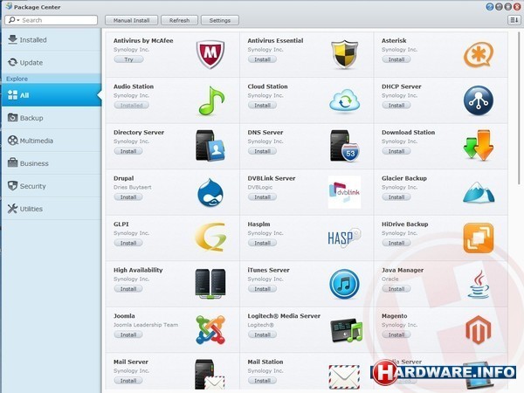Click the Mail Server icon
524x393 pixels.
tap(210, 375)
